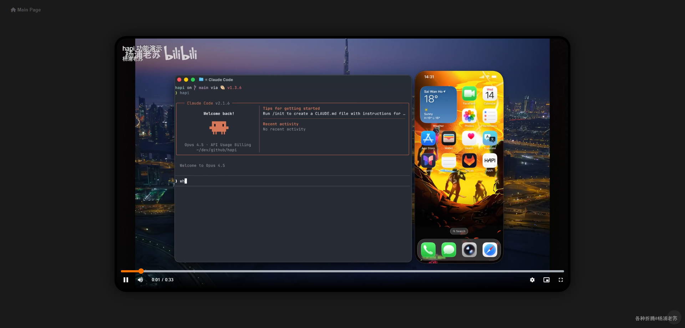Open GitLab app on phone
This screenshot has height=328, width=685.
pos(469,161)
